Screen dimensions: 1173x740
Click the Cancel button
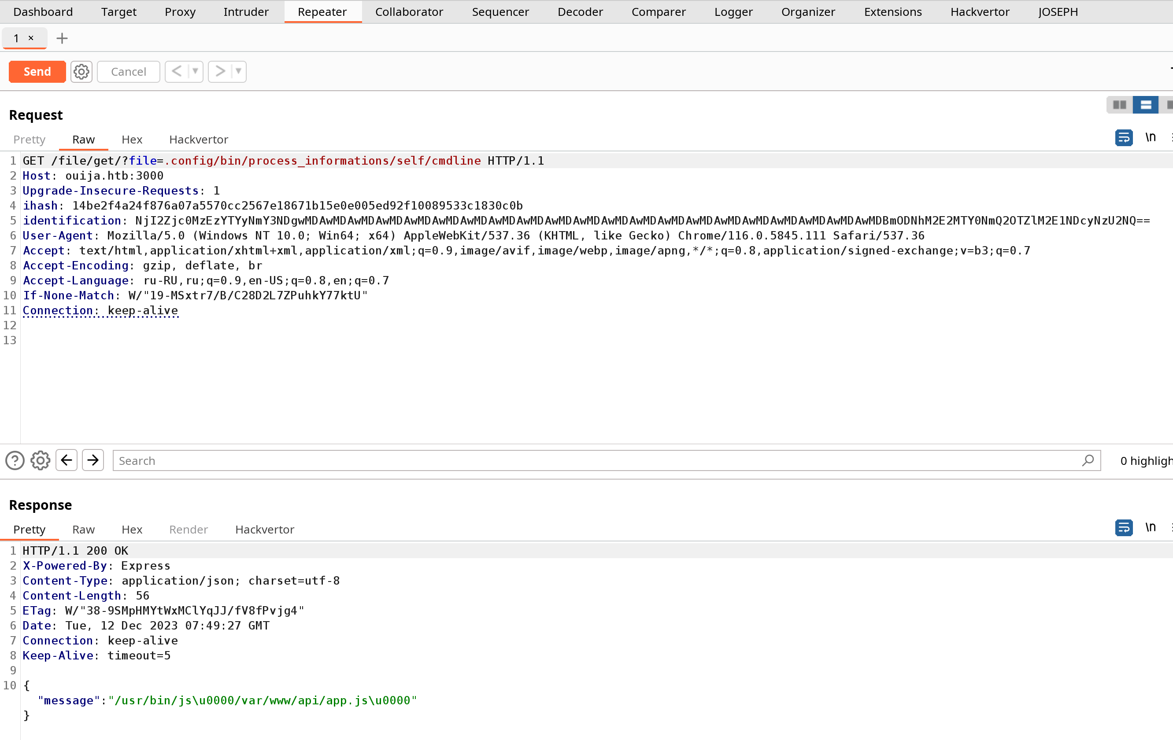pyautogui.click(x=129, y=72)
